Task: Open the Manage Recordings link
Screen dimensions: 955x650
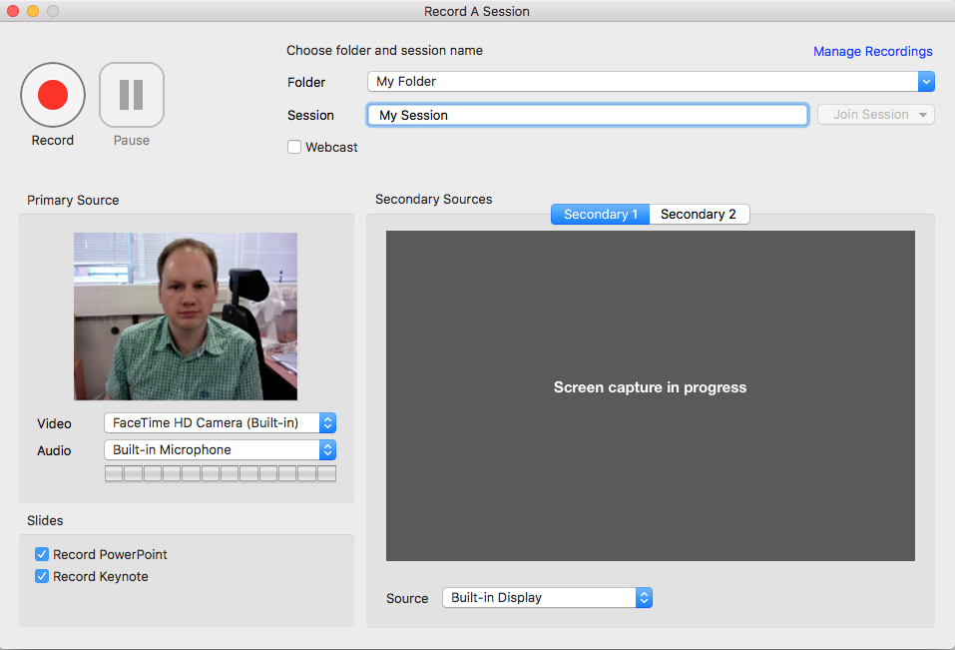Action: click(x=872, y=52)
